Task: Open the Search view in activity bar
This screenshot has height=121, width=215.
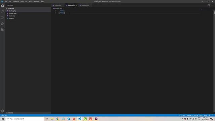Action: [2, 12]
